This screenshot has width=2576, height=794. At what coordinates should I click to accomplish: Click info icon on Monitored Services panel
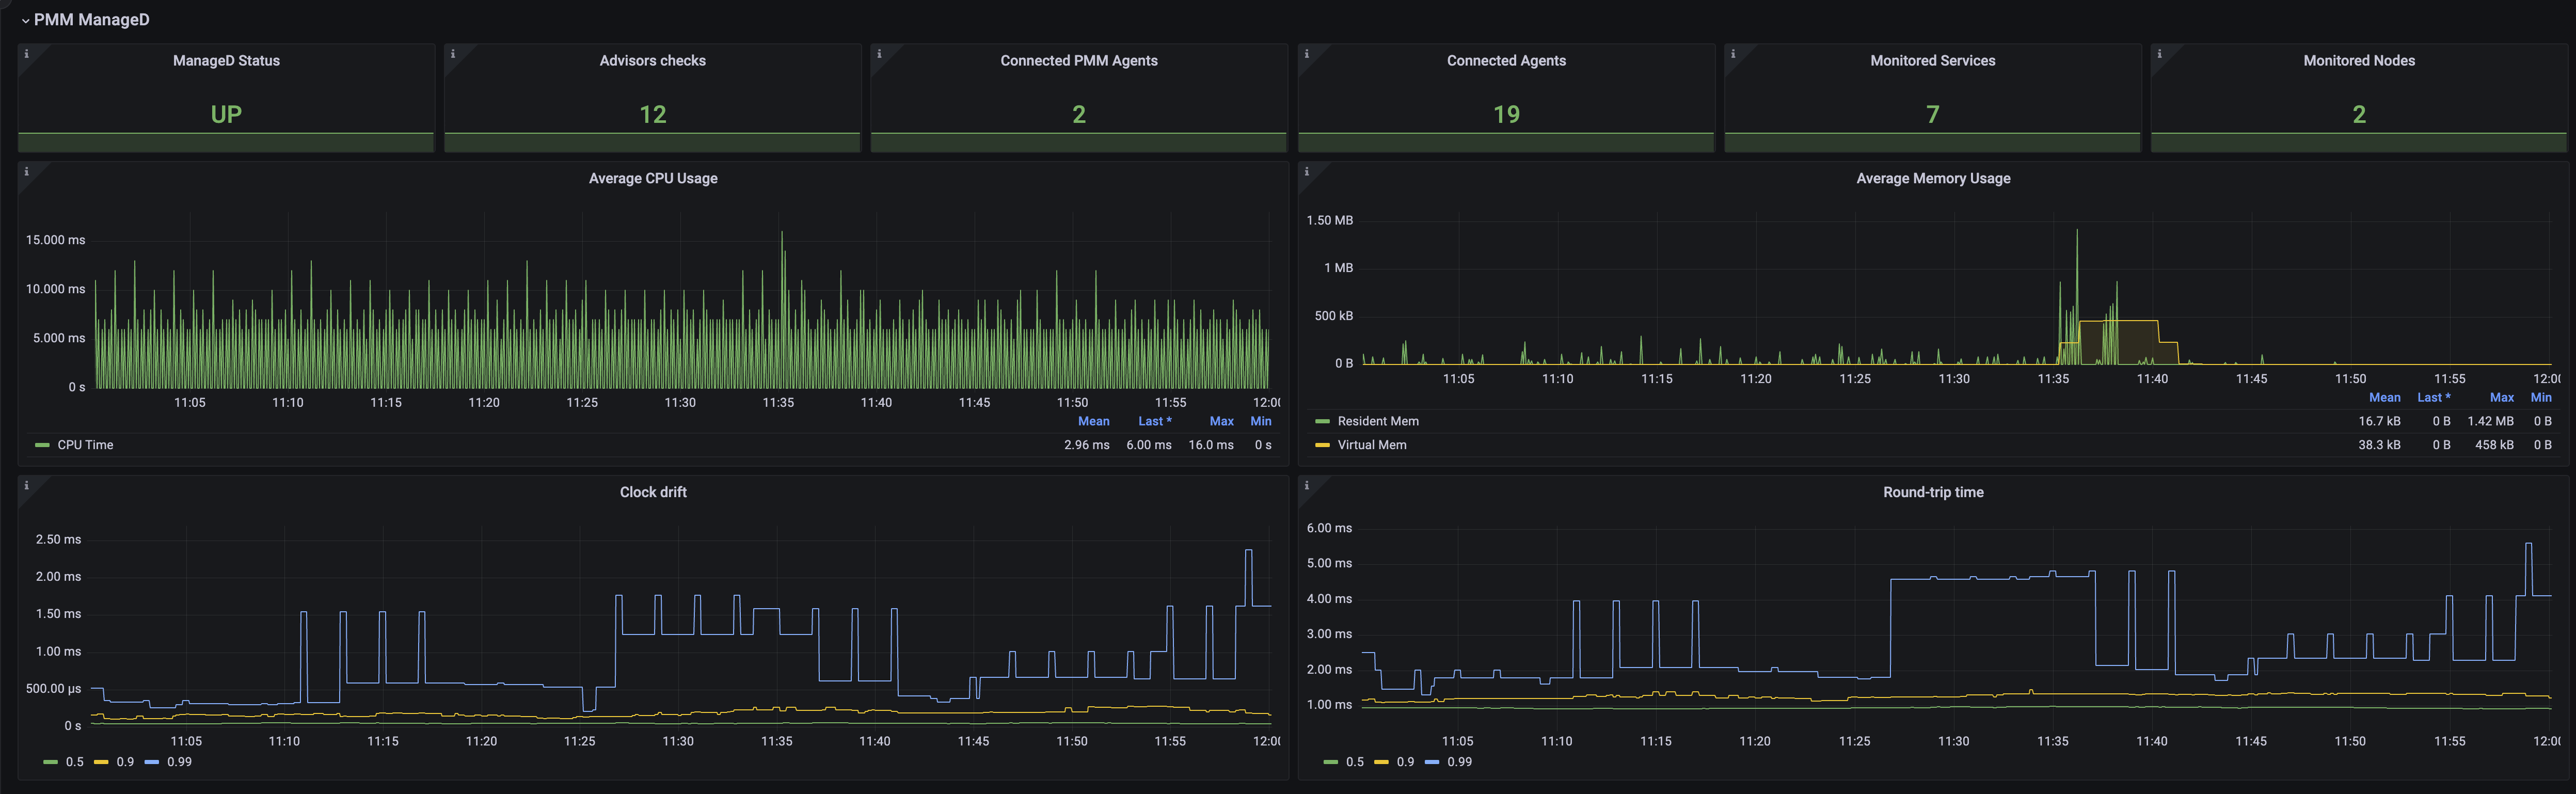pyautogui.click(x=1733, y=54)
